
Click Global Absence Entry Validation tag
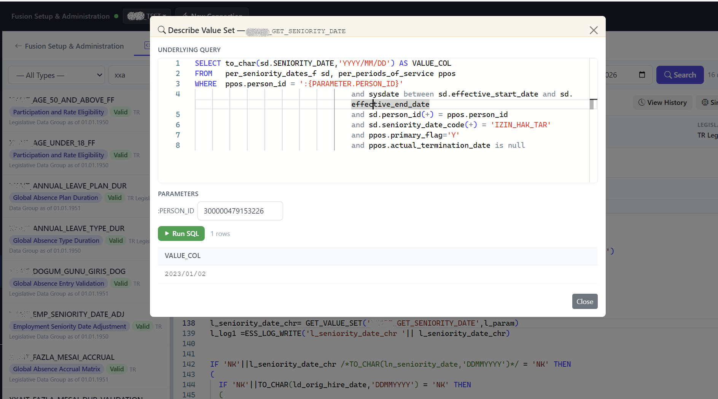click(59, 283)
